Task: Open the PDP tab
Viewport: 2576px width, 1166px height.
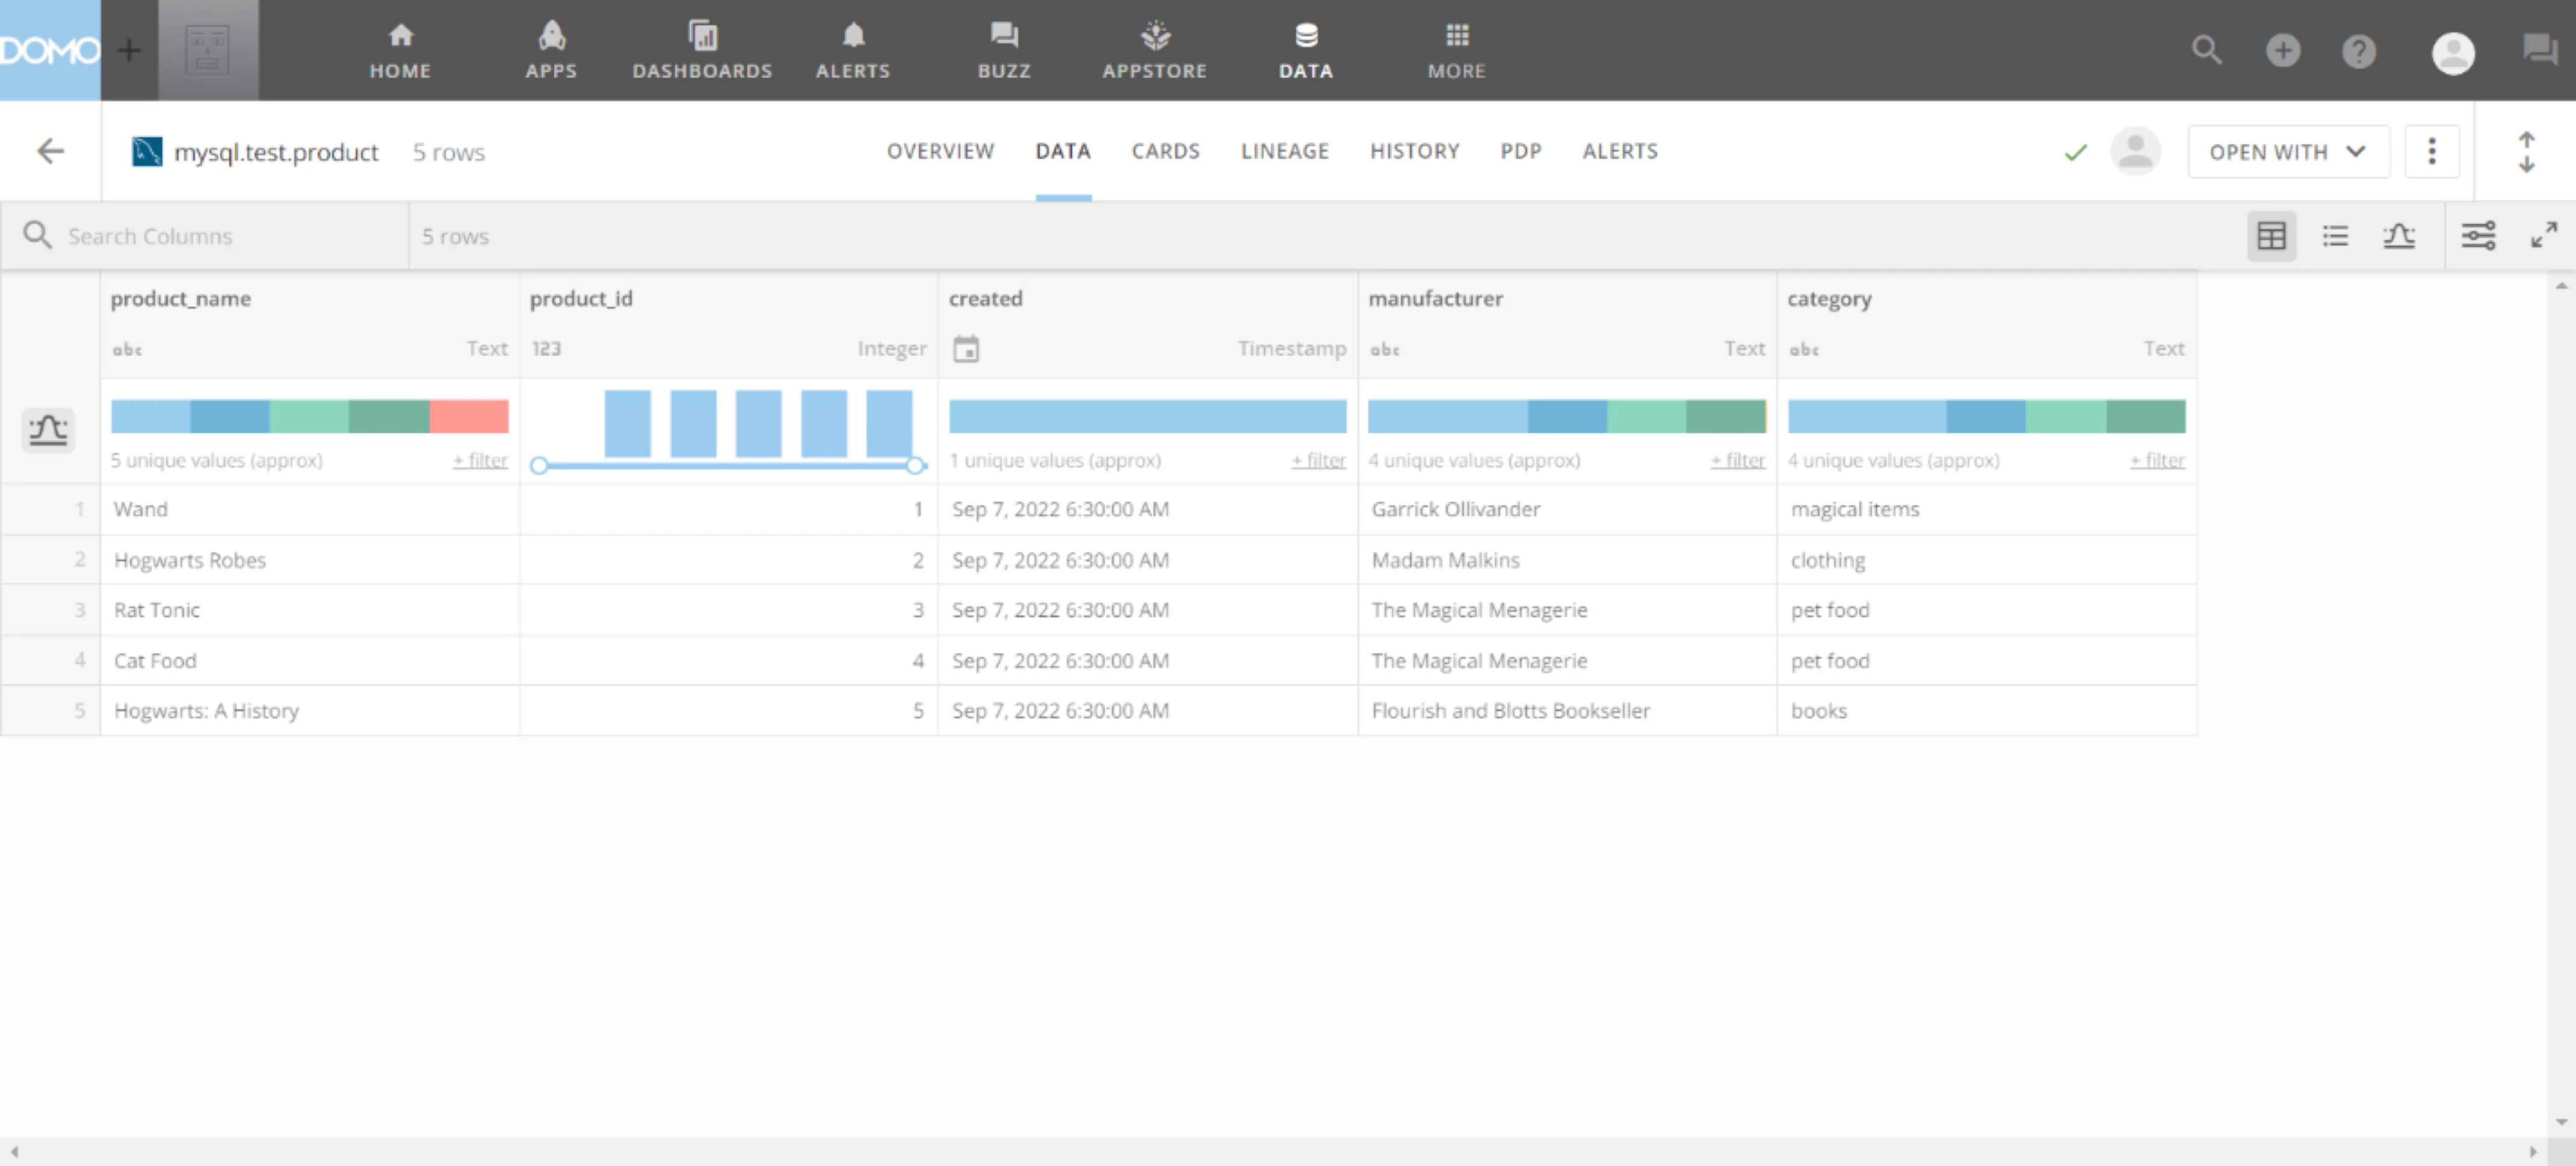Action: click(x=1520, y=151)
